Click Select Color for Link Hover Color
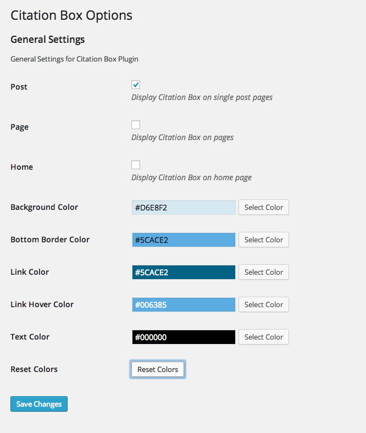 (264, 304)
